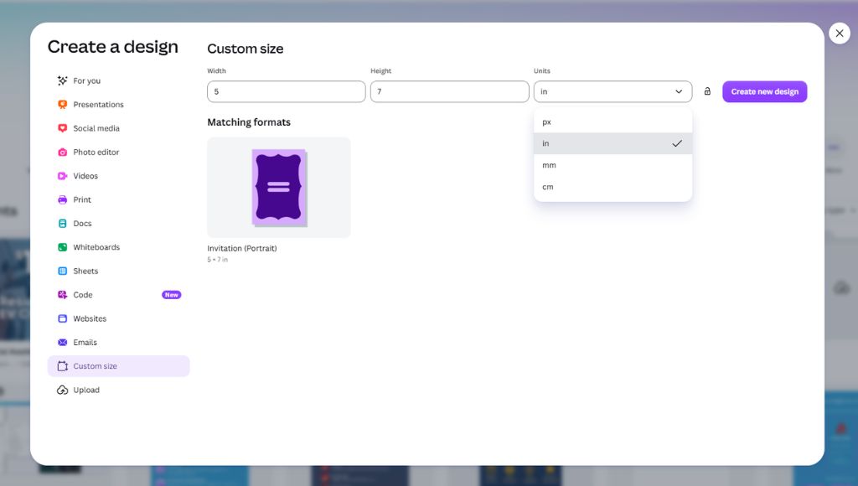Click the Code icon in sidebar
This screenshot has height=486, width=858.
click(62, 295)
